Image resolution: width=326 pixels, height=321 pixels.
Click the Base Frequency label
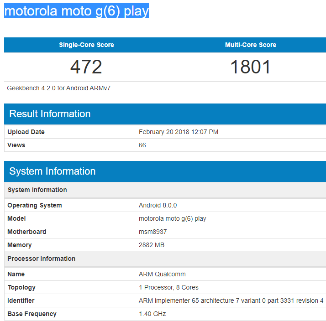(x=32, y=314)
